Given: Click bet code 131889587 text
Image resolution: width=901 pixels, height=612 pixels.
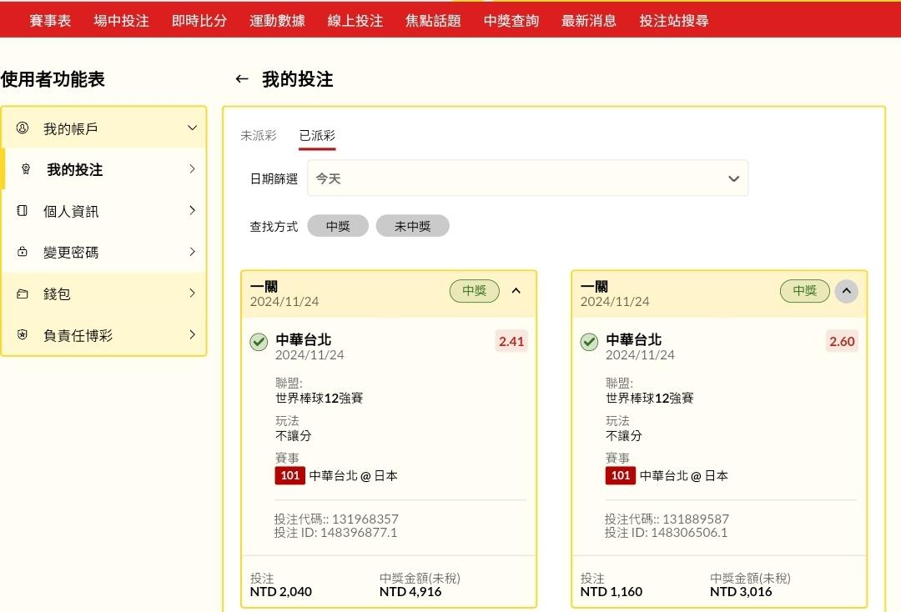Looking at the screenshot, I should point(696,519).
